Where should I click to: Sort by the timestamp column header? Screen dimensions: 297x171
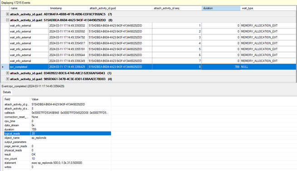(68, 8)
